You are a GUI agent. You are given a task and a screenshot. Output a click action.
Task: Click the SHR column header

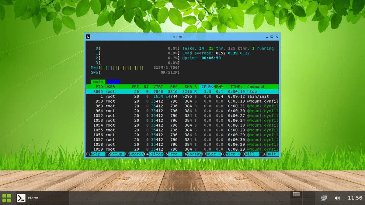click(x=188, y=87)
